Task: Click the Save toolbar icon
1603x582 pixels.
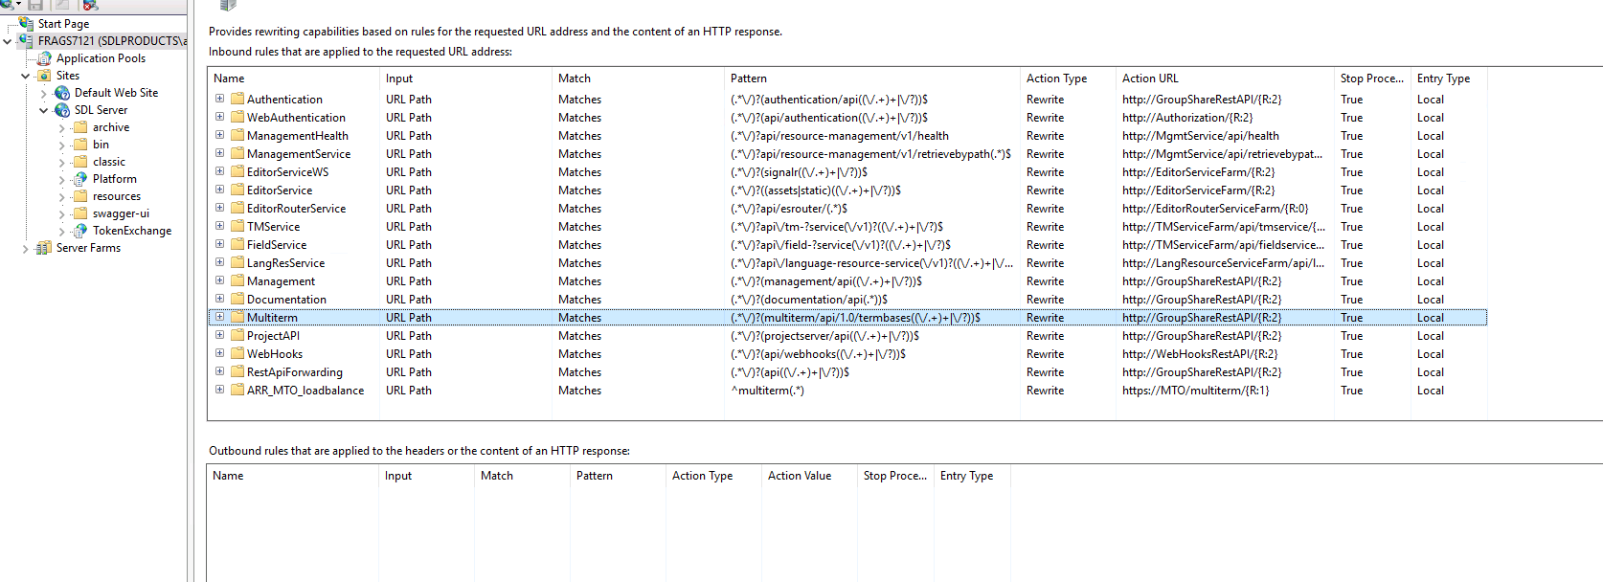Action: click(x=35, y=5)
